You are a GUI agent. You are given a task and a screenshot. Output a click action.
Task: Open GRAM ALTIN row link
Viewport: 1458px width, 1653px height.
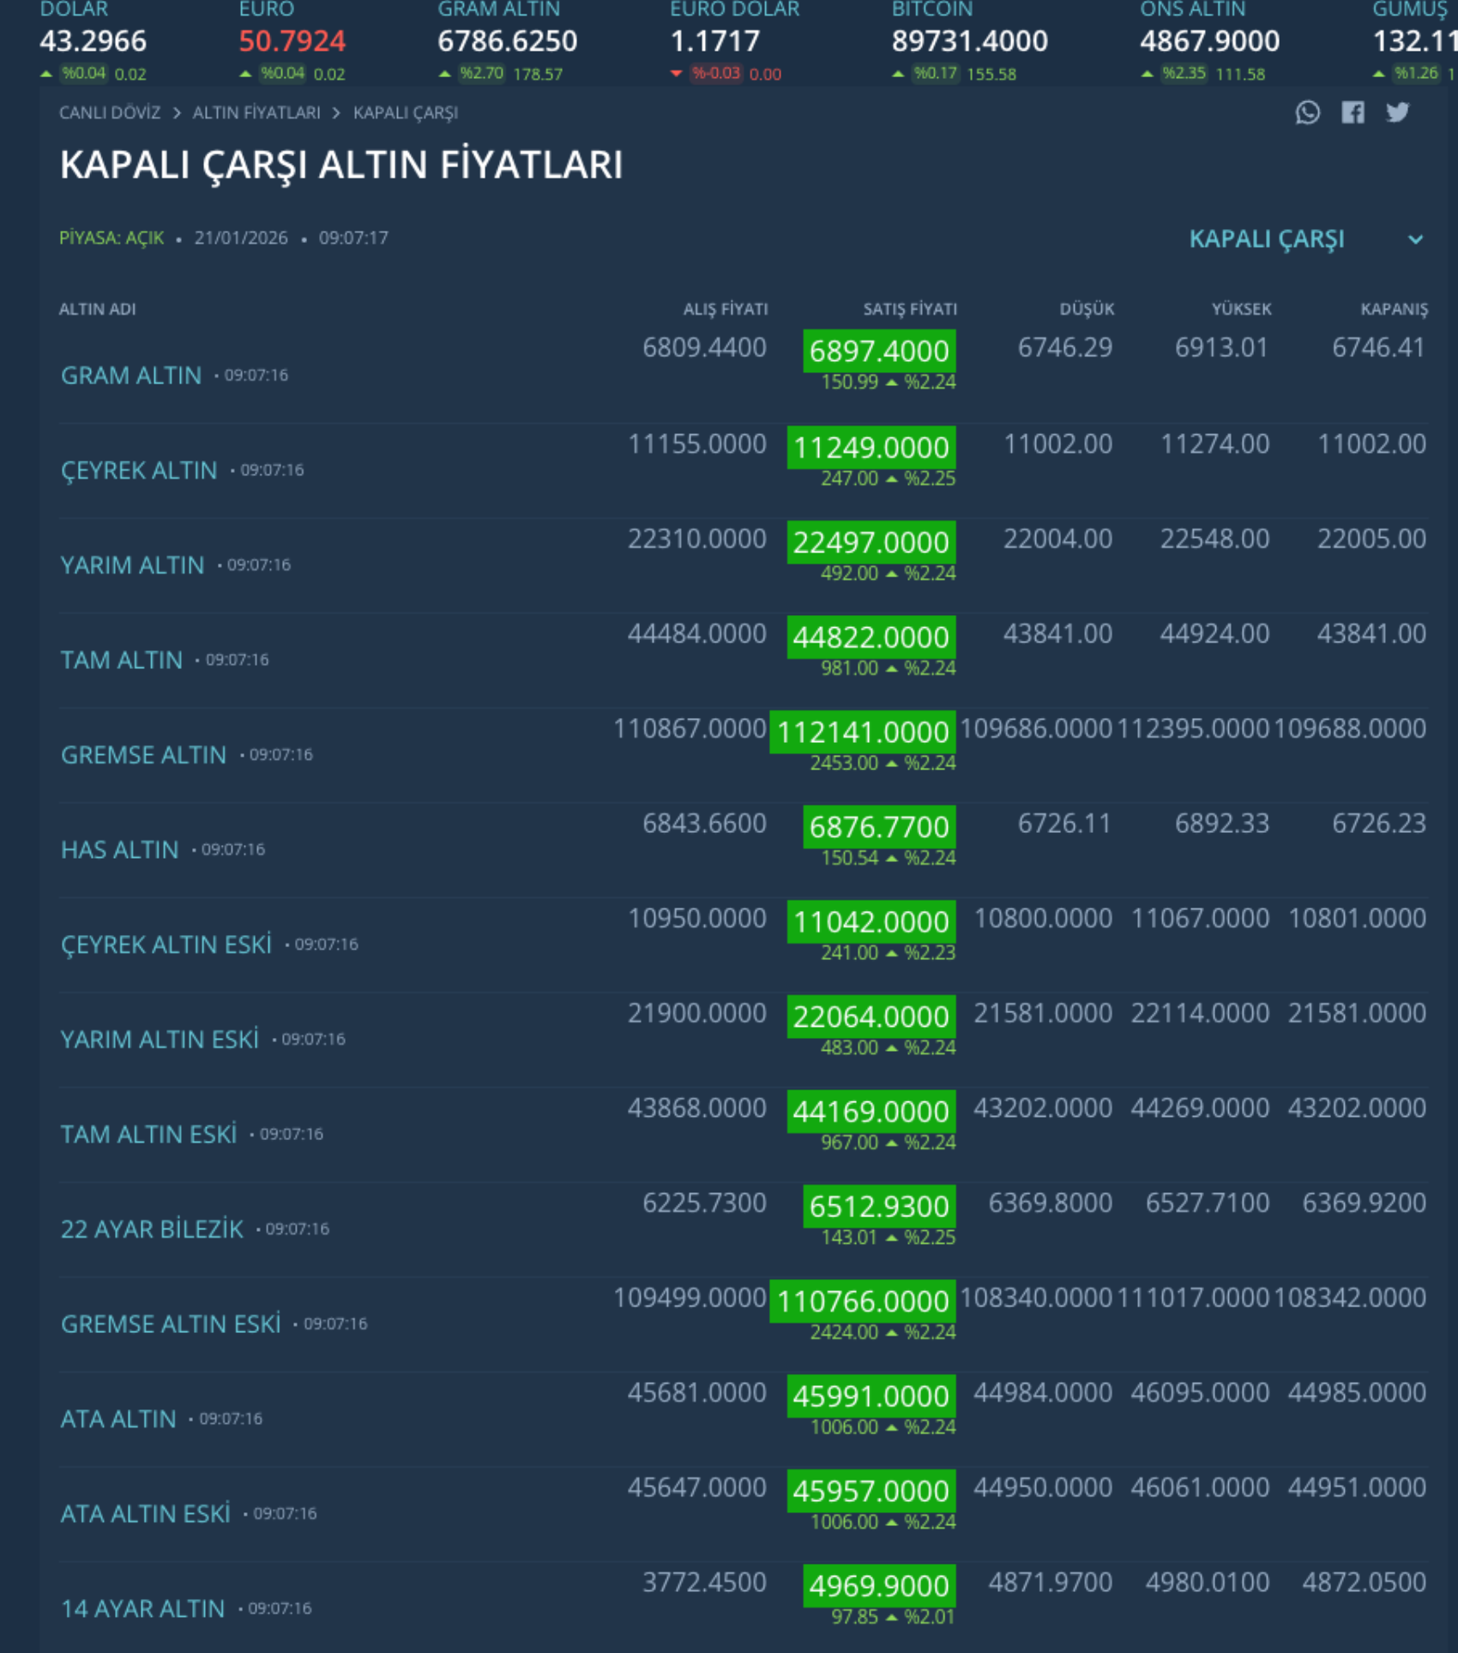click(x=131, y=376)
